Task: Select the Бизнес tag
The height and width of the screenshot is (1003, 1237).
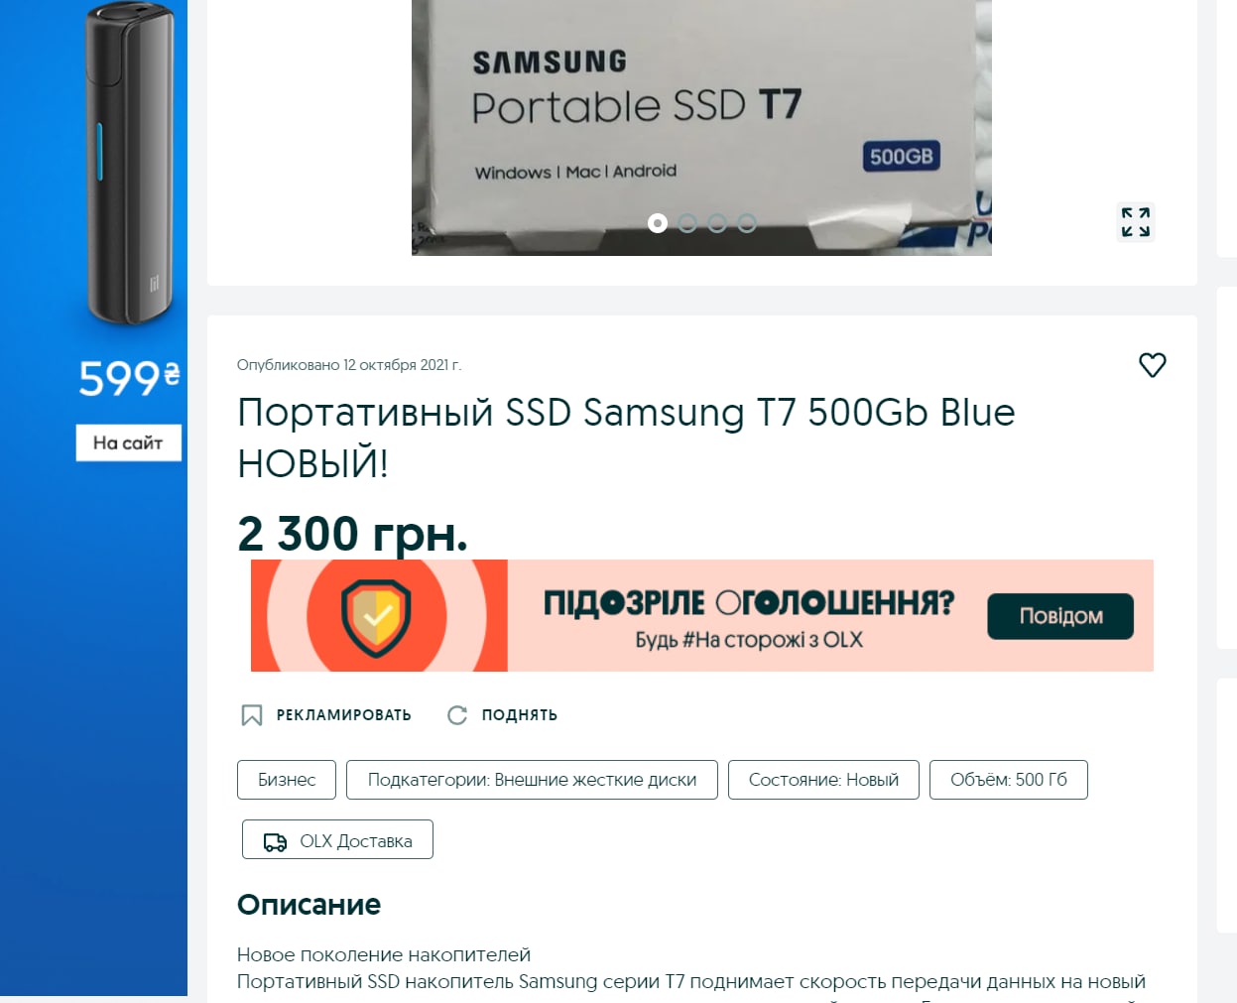Action: click(x=287, y=780)
